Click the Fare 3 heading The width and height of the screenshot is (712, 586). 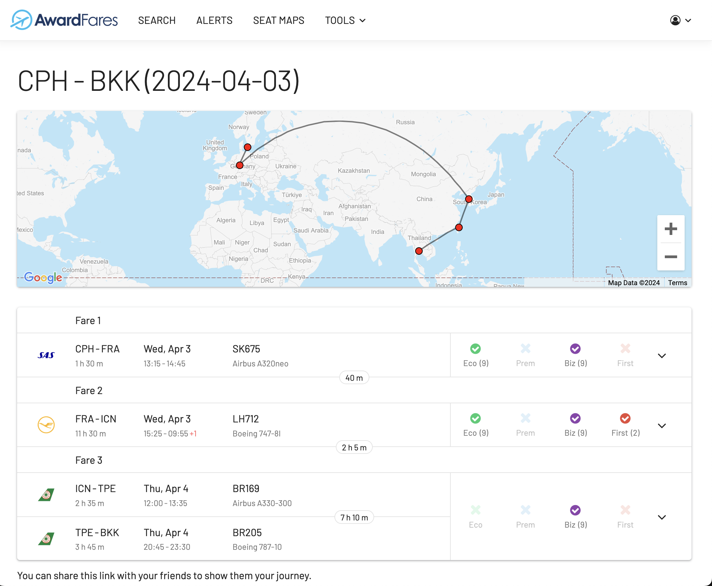89,460
